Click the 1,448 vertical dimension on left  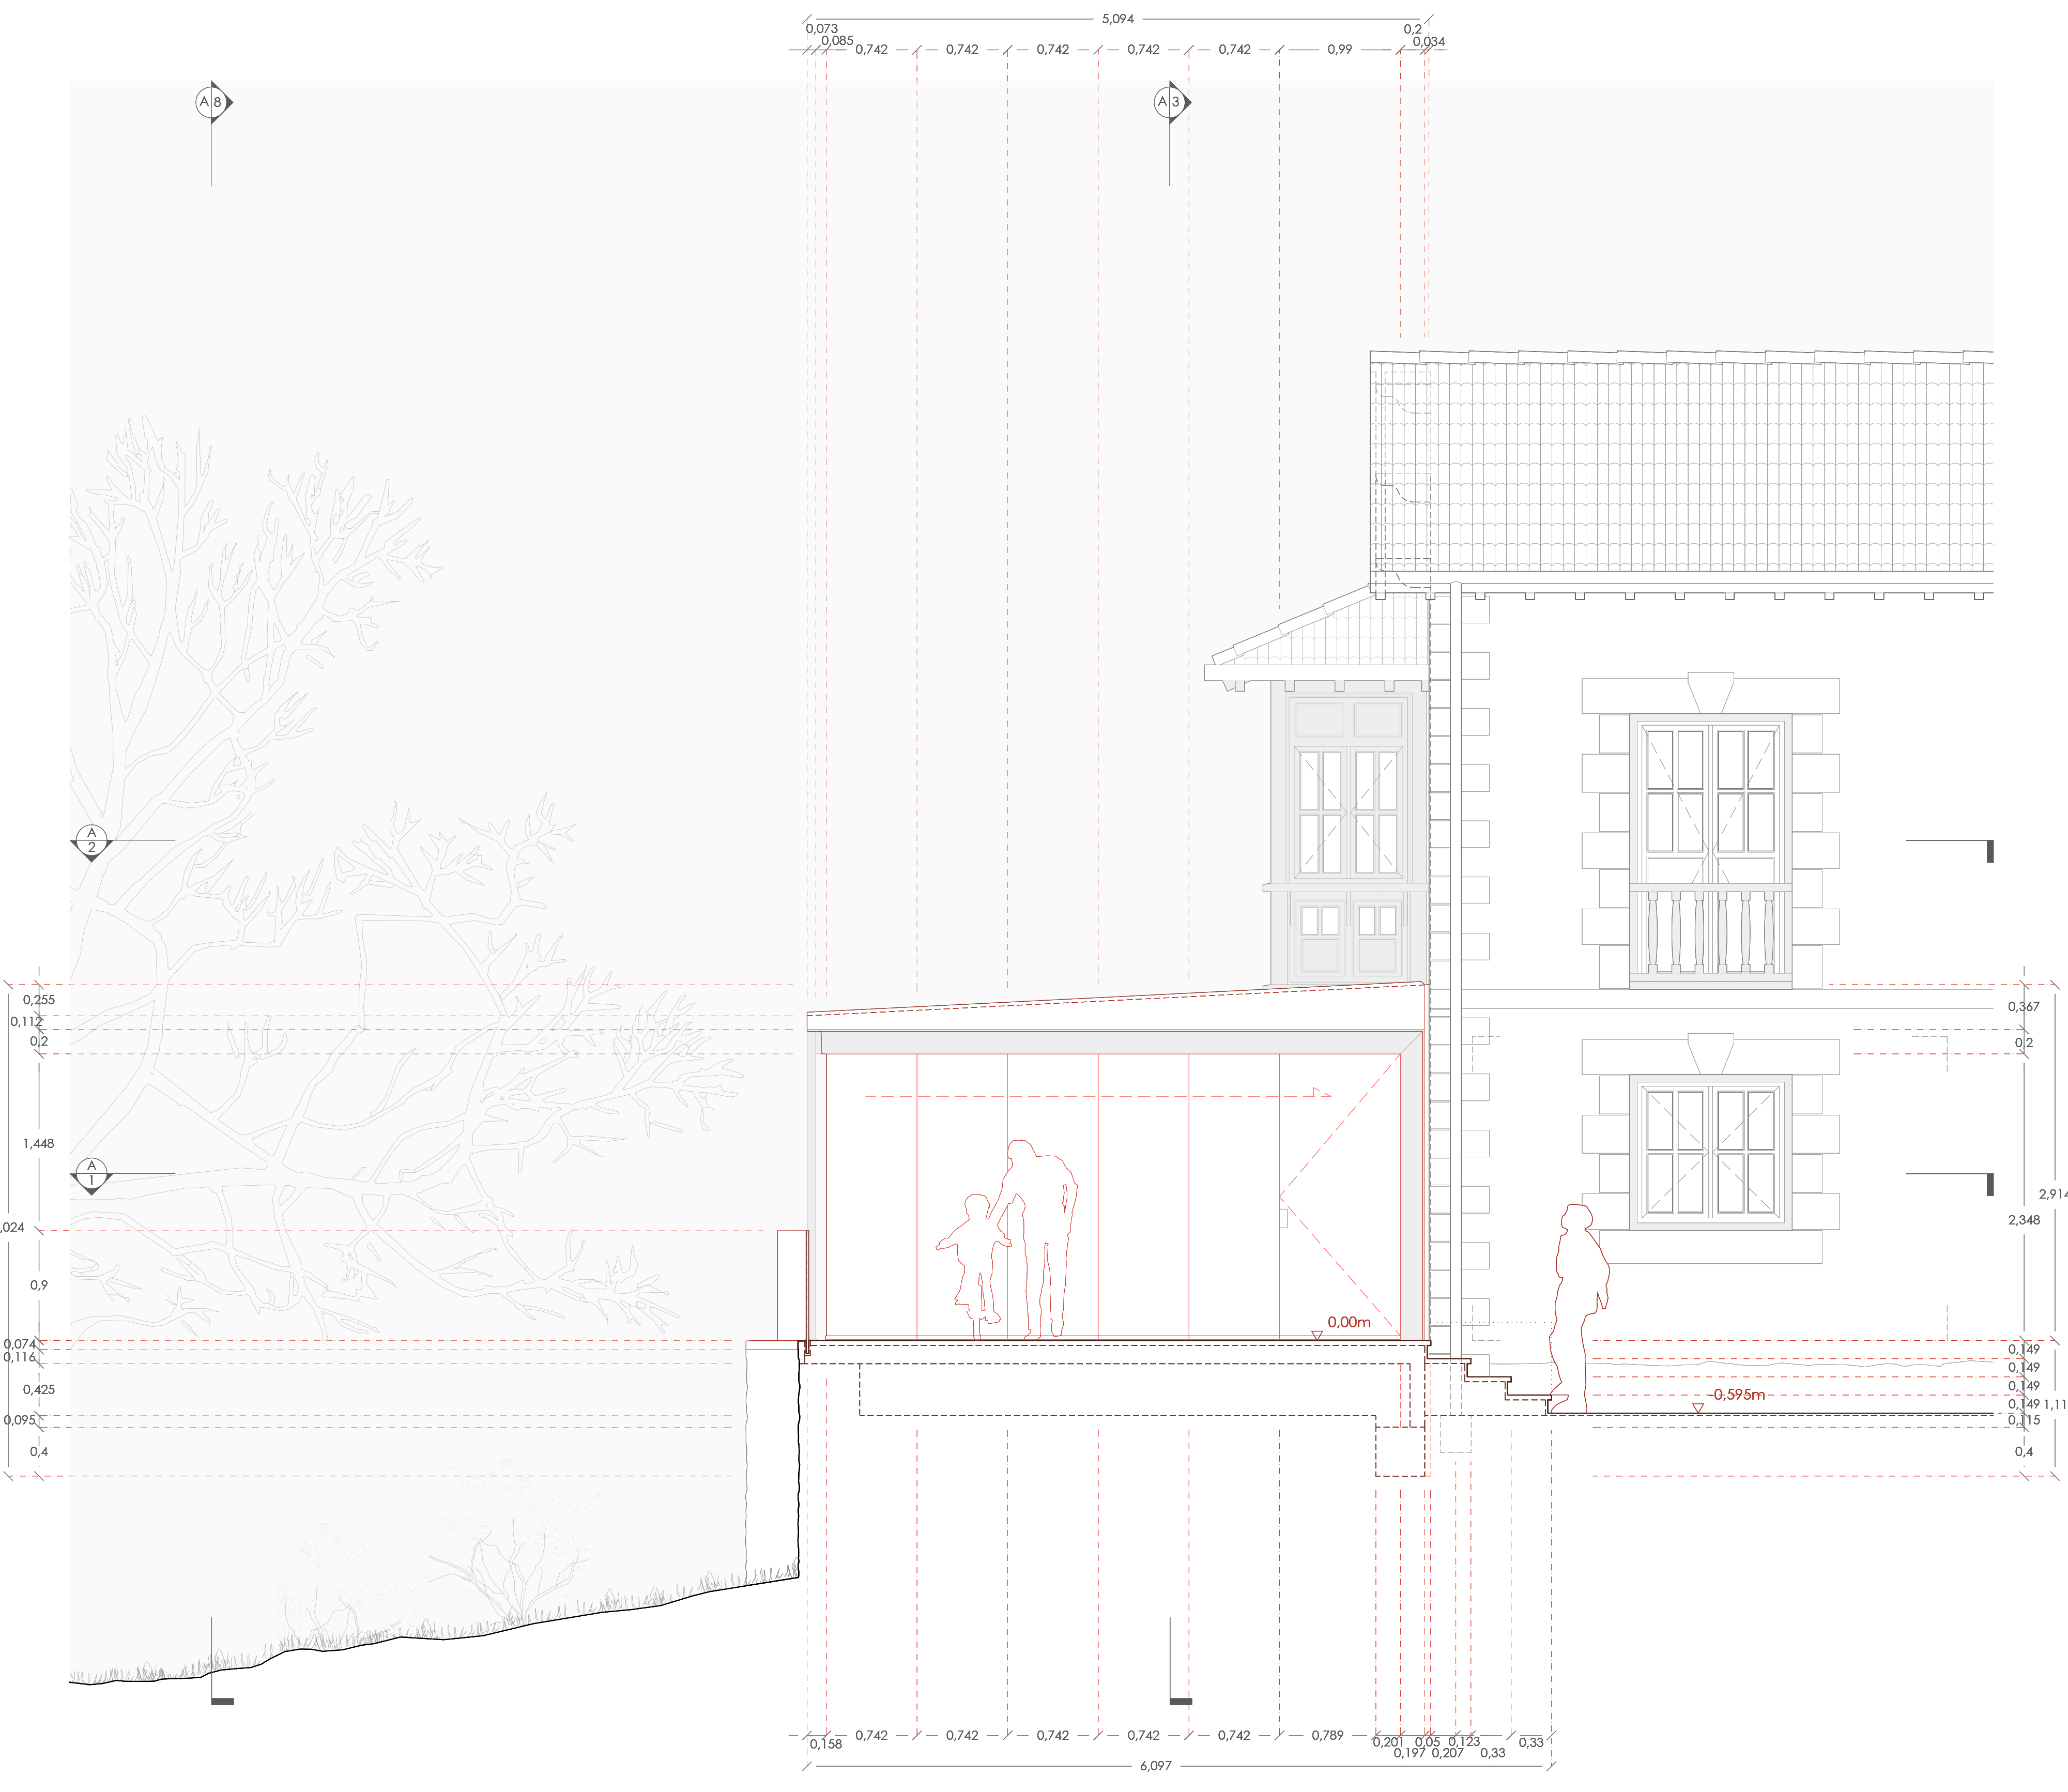pyautogui.click(x=39, y=1143)
